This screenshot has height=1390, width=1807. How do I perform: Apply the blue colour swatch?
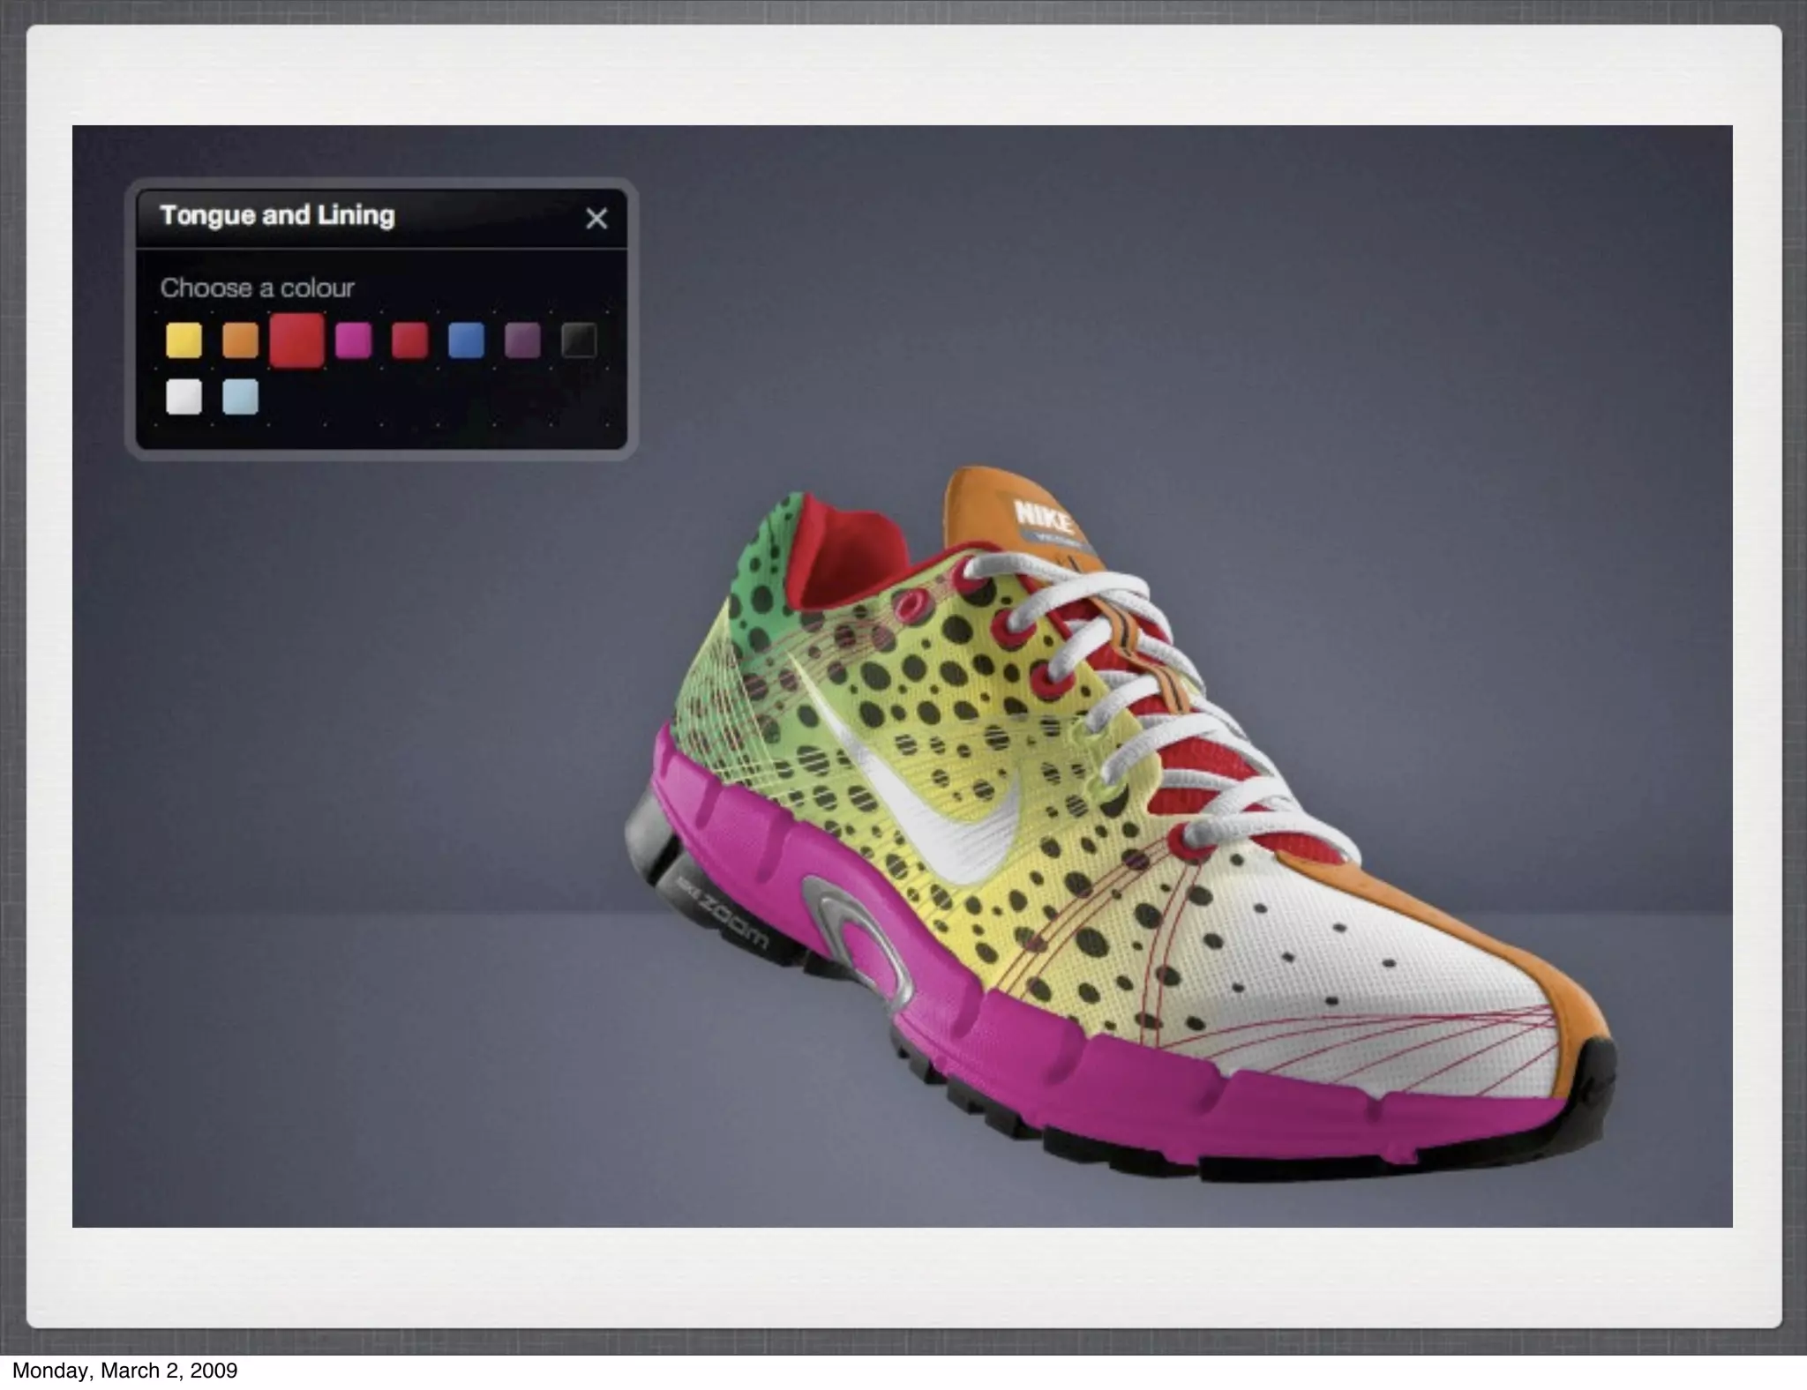[466, 340]
